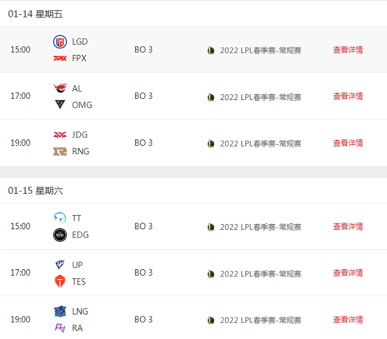Open 查看详情 for LGD vs FPX match
Image resolution: width=387 pixels, height=339 pixels.
(x=348, y=50)
